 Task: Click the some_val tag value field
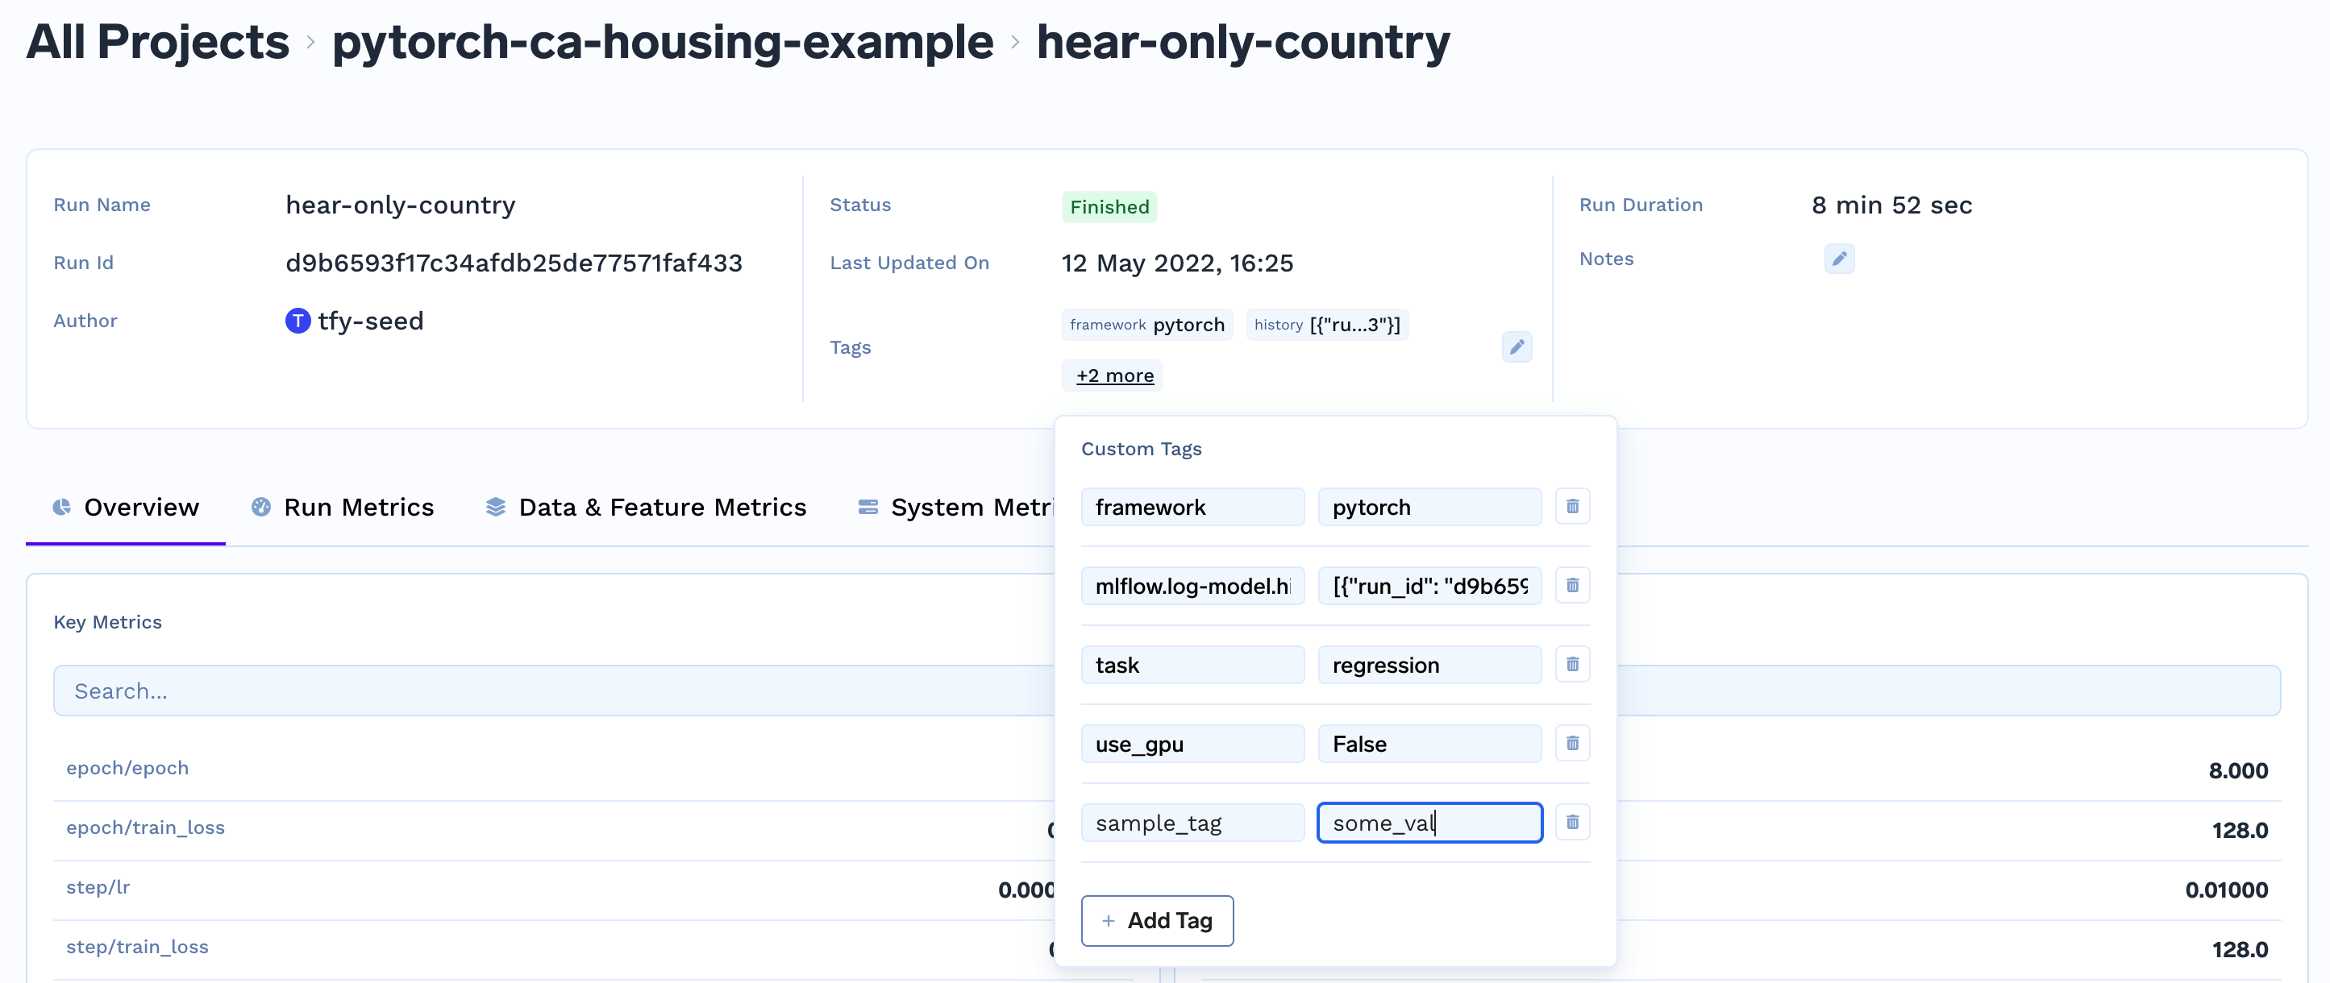[1428, 823]
